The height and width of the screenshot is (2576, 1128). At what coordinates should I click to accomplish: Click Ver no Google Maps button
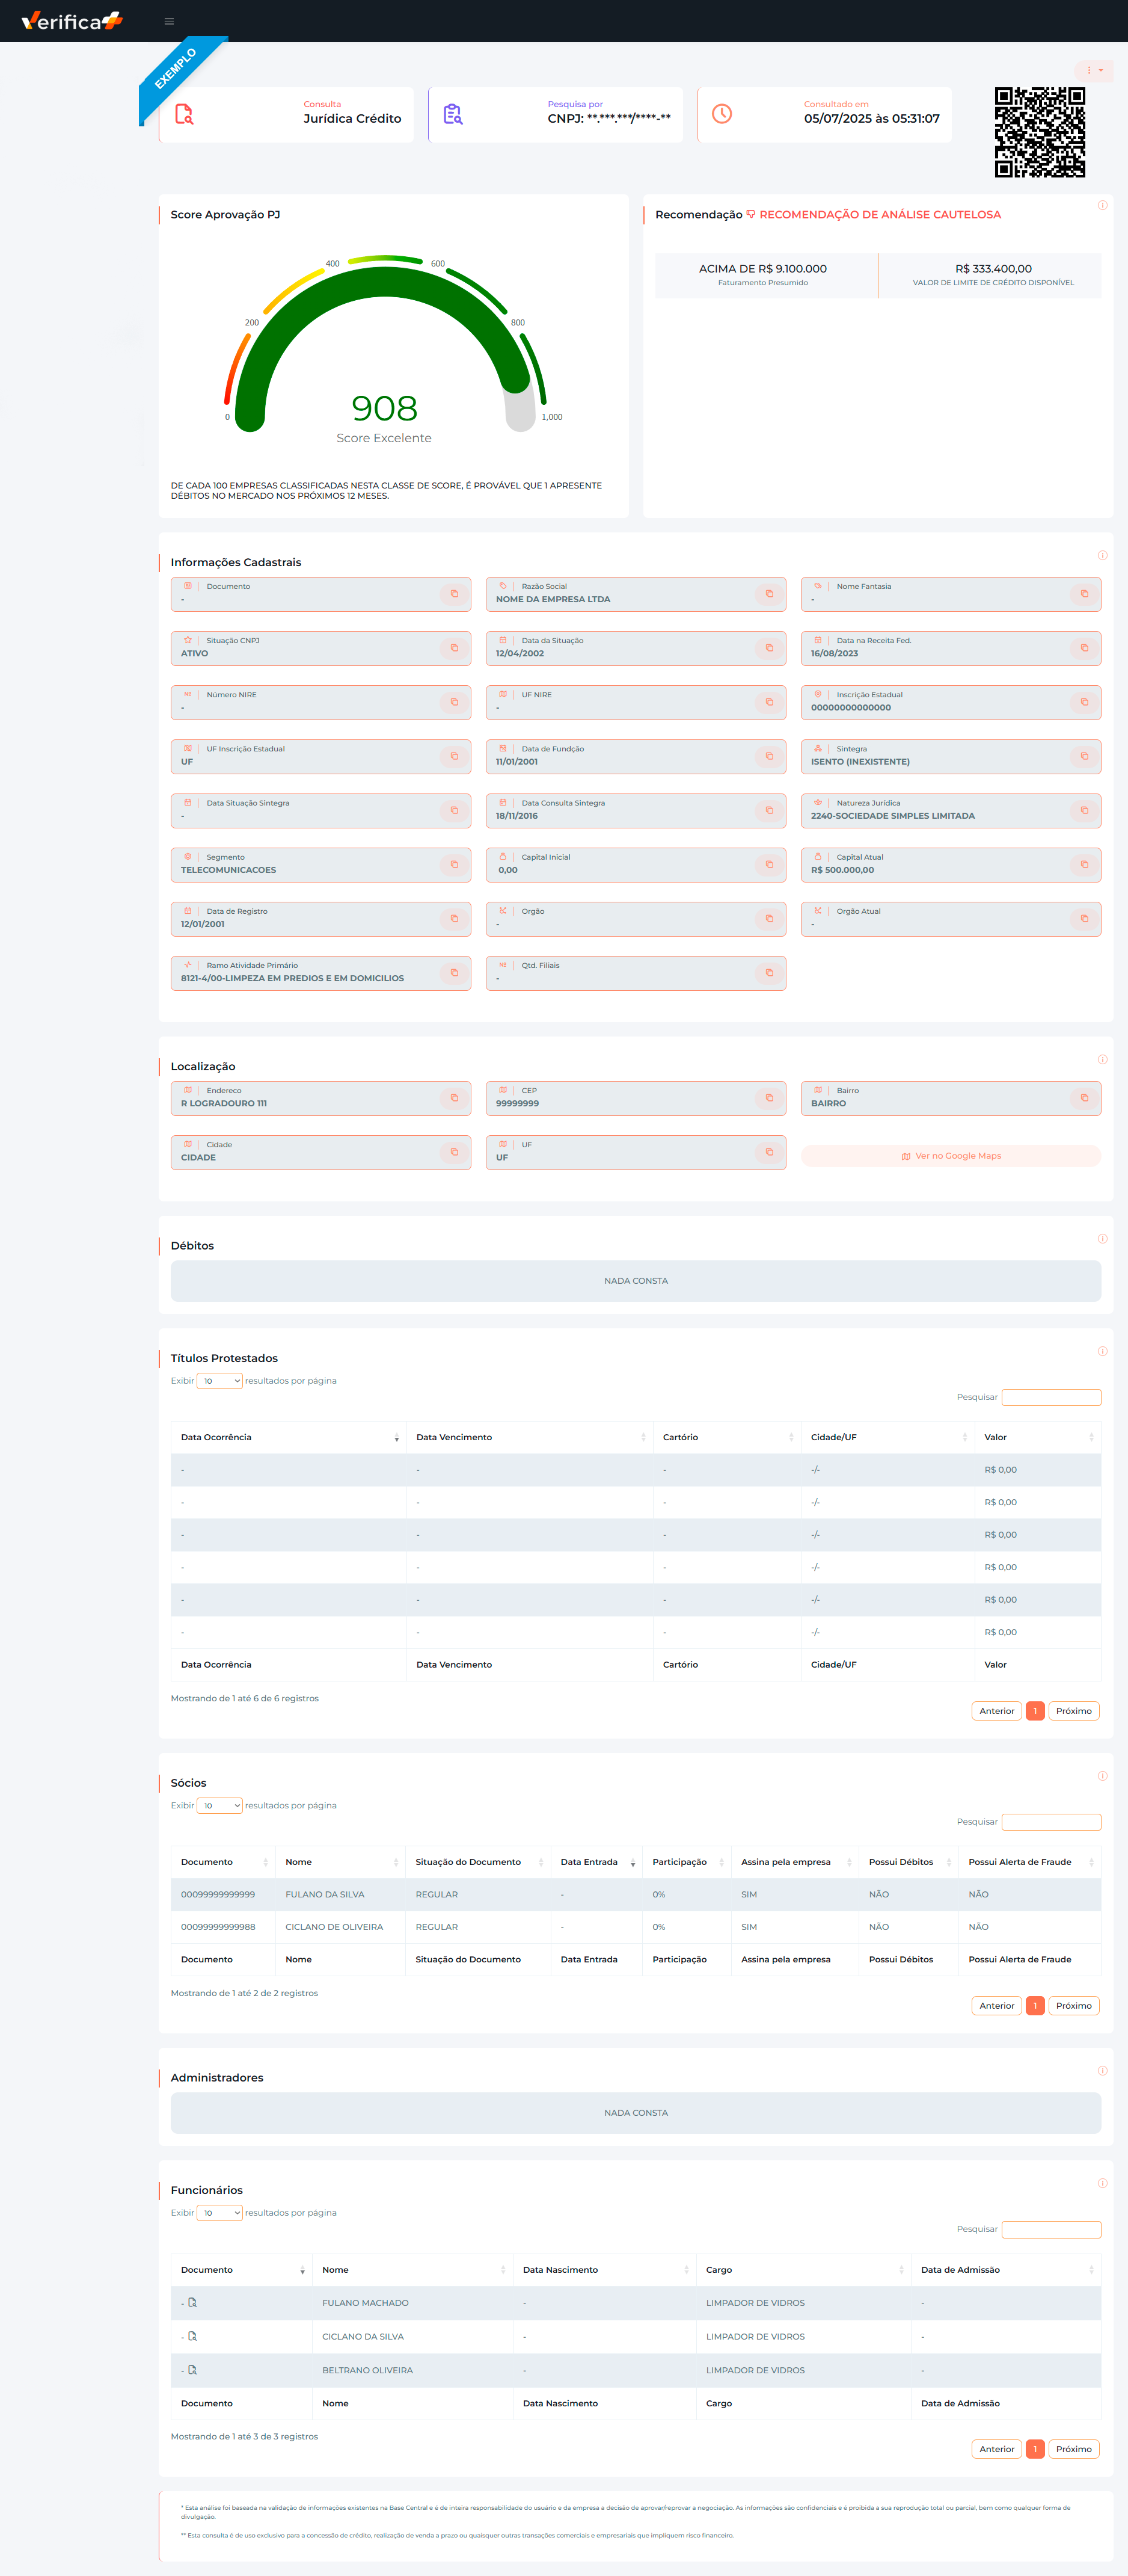click(x=950, y=1156)
